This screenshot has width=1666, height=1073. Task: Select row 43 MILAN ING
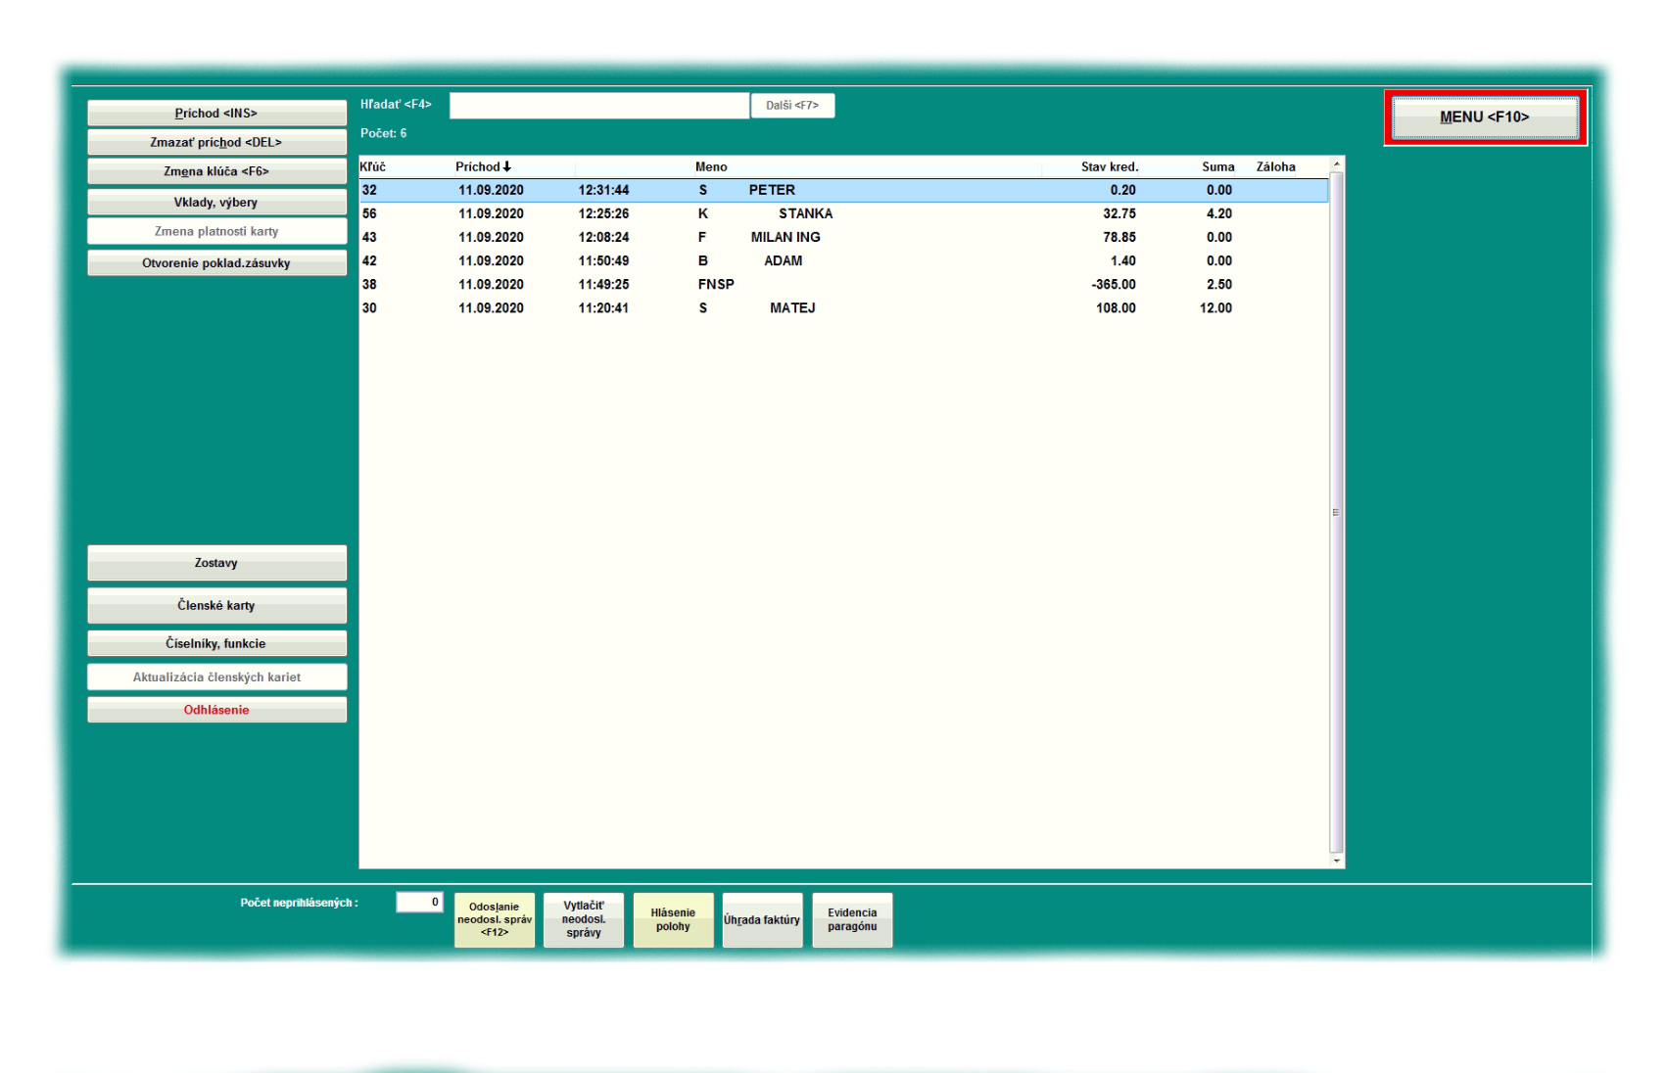point(843,238)
